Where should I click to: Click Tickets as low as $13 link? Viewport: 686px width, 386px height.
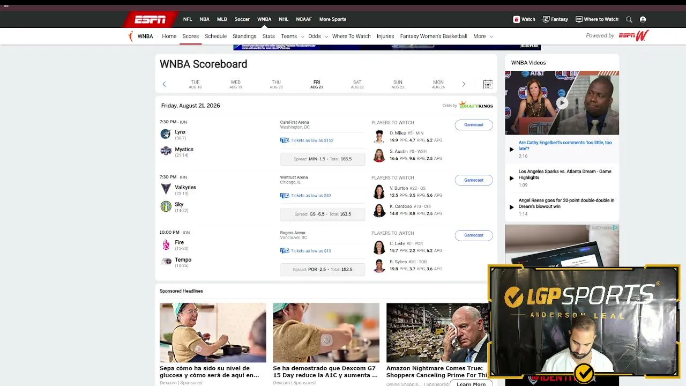311,251
